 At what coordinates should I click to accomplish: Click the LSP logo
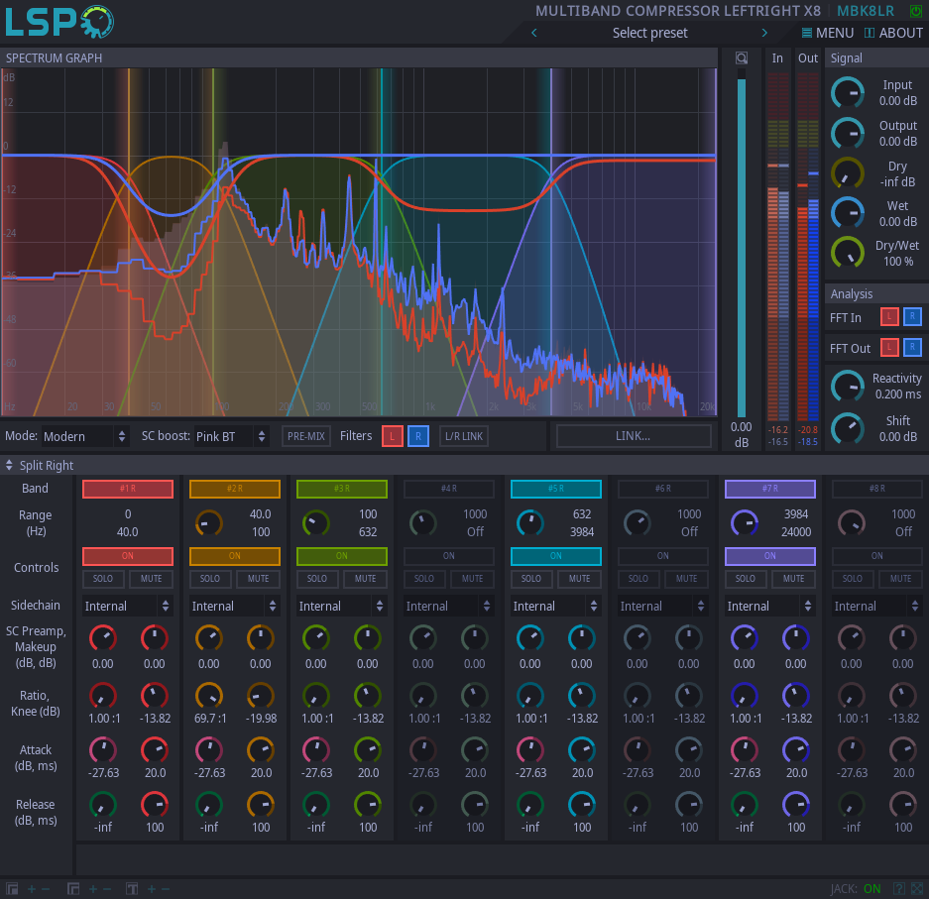pyautogui.click(x=59, y=22)
